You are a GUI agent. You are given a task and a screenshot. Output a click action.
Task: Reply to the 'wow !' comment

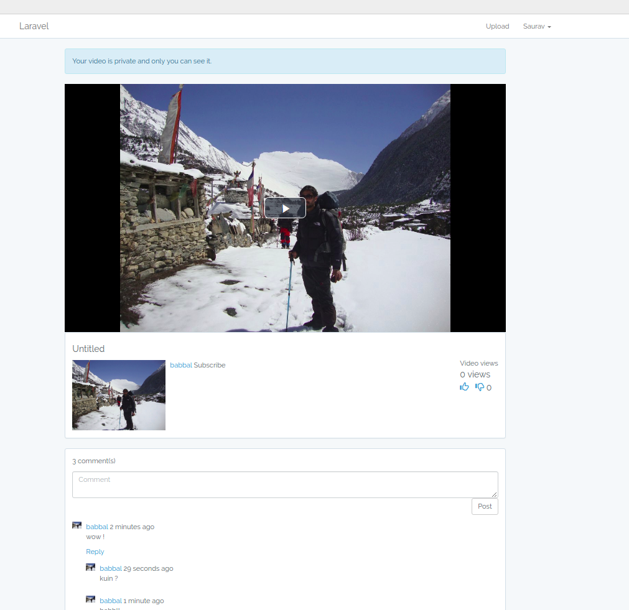click(95, 552)
